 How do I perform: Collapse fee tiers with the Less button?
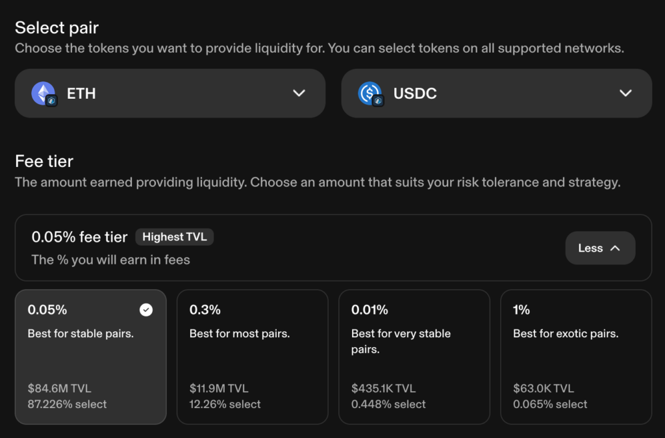(599, 248)
